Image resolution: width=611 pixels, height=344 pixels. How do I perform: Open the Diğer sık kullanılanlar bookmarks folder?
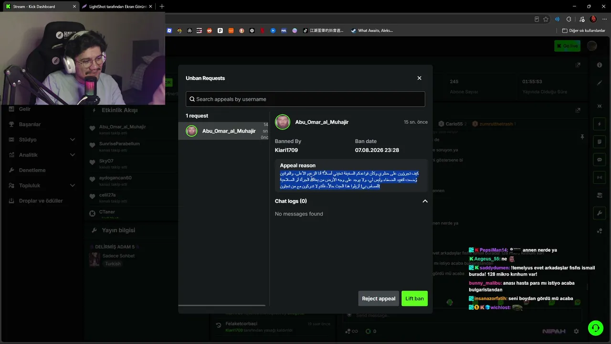(x=583, y=30)
